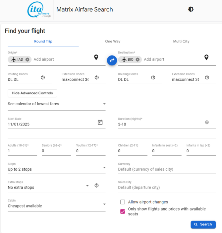Click Hide Advanced Controls button
Screen dimensions: 222x233
coord(32,93)
